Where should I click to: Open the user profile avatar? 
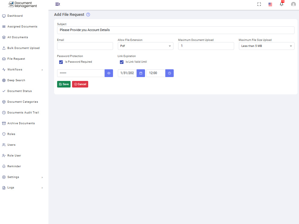click(293, 4)
